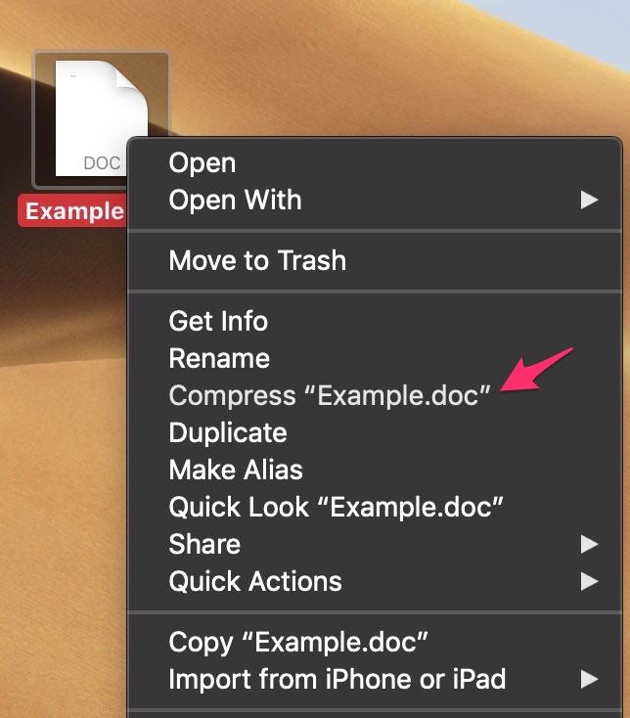Open Import from iPhone or iPad
The image size is (630, 718).
pos(374,679)
